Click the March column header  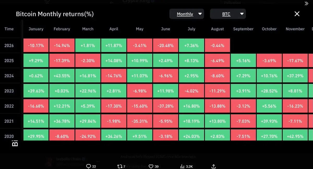tap(88, 29)
